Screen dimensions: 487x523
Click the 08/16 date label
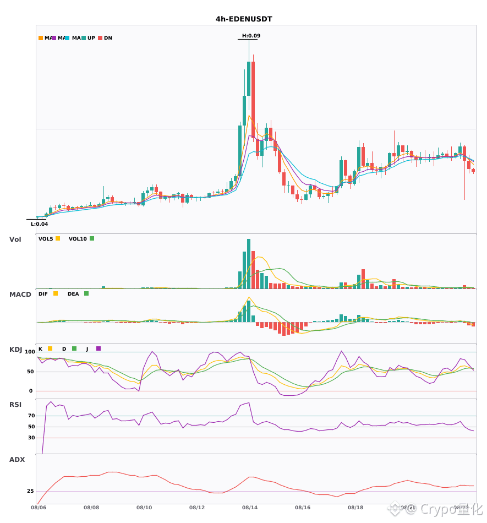(303, 508)
